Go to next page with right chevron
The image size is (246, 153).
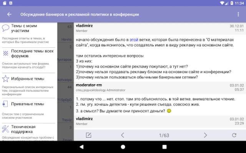(x=205, y=135)
